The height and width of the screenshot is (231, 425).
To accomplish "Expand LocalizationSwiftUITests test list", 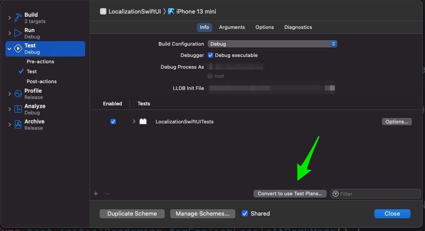I will 134,121.
